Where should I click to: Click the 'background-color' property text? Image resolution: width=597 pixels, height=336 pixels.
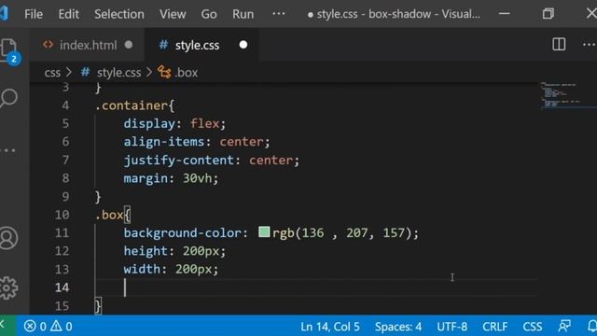tap(183, 232)
